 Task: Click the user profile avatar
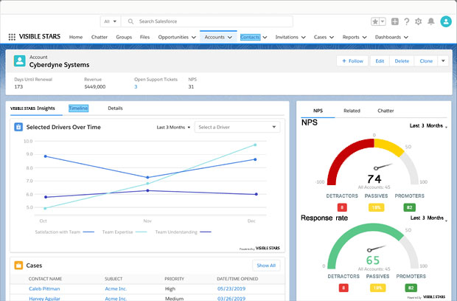click(x=445, y=22)
